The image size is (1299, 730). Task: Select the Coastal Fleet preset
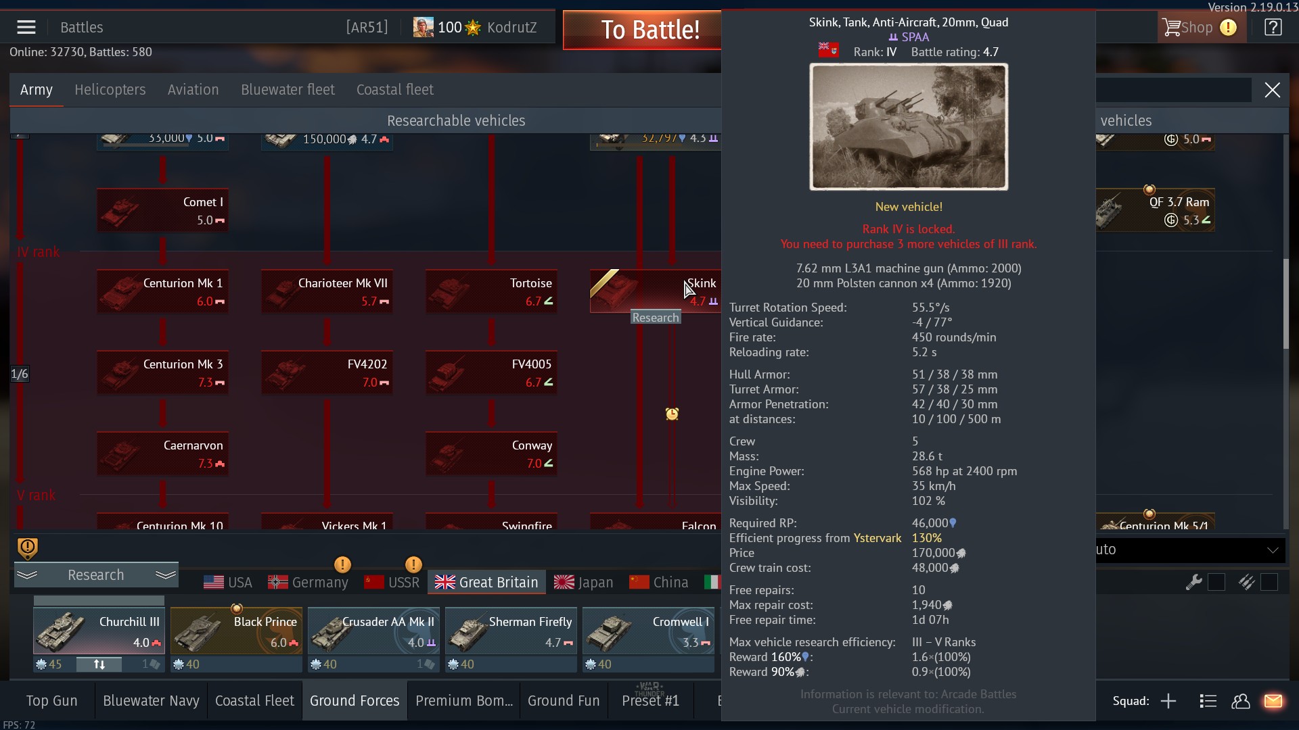254,701
